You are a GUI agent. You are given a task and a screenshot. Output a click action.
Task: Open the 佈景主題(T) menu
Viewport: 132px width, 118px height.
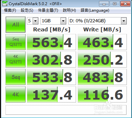click(x=48, y=10)
